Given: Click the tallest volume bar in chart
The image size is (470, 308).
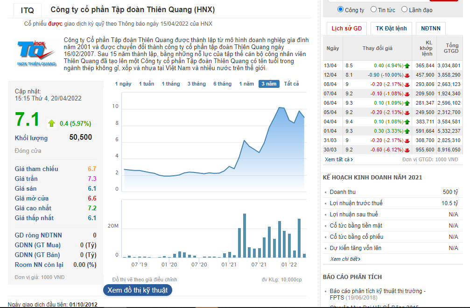Looking at the screenshot, I should 245,236.
